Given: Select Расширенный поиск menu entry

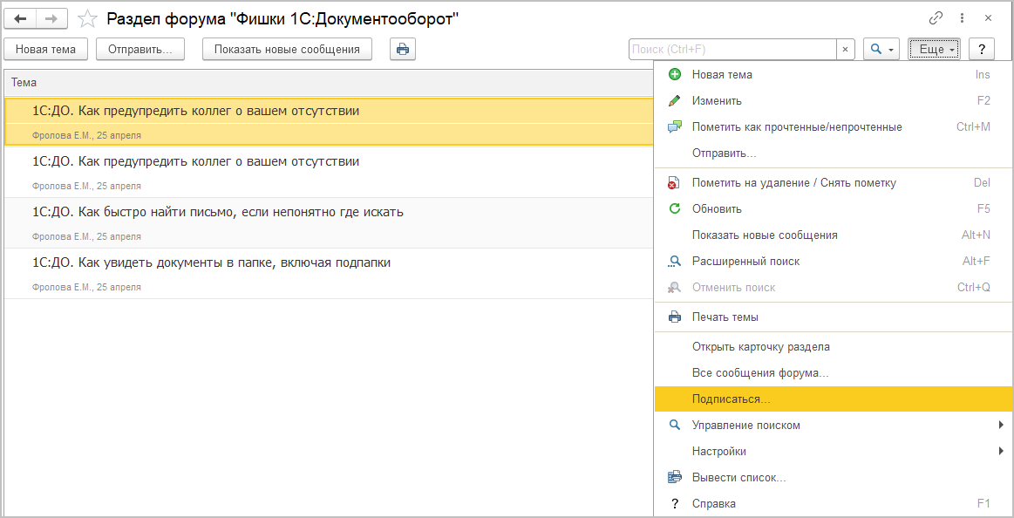Looking at the screenshot, I should pyautogui.click(x=745, y=262).
